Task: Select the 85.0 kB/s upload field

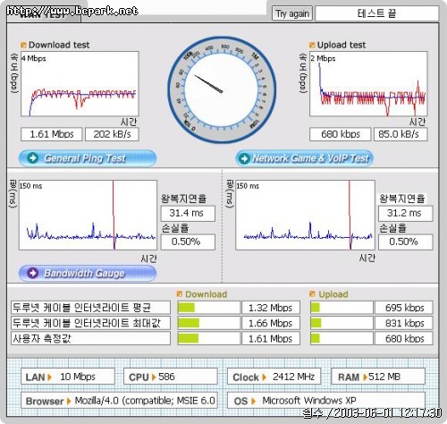Action: [x=401, y=134]
